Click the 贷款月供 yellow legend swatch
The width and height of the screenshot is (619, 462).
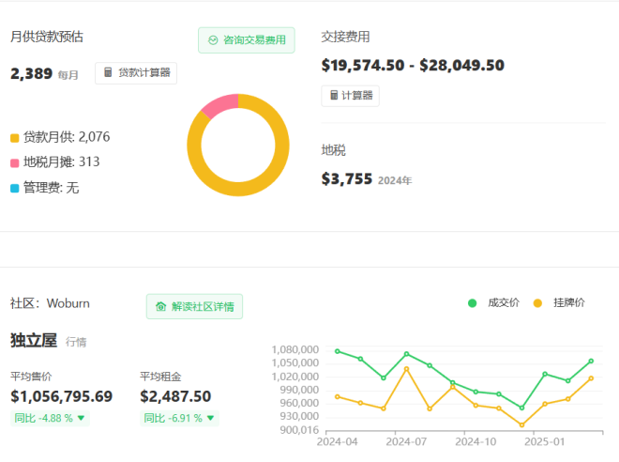[15, 138]
